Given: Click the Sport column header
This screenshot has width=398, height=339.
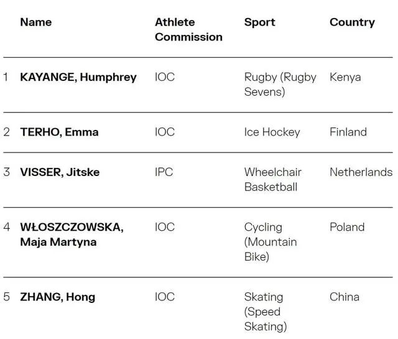Looking at the screenshot, I should point(260,22).
